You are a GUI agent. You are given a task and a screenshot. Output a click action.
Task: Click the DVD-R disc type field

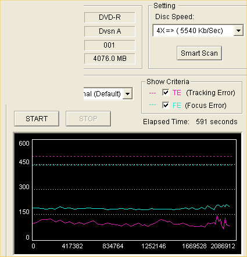coord(110,17)
